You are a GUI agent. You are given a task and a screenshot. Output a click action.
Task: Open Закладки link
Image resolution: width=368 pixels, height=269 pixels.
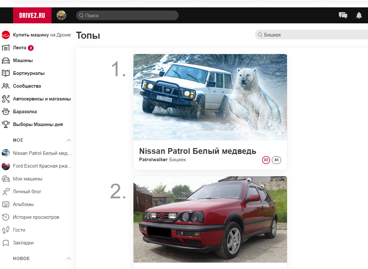point(23,243)
